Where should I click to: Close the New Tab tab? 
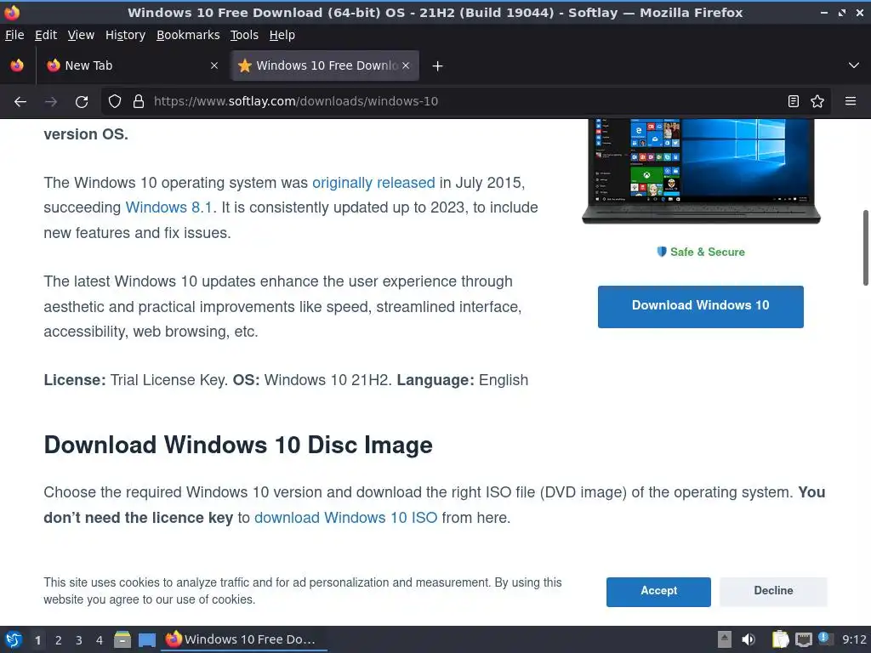click(214, 65)
